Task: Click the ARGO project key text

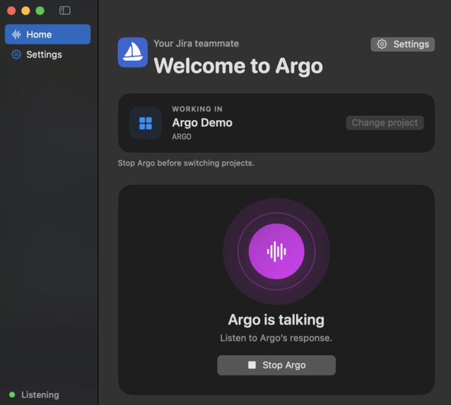Action: 182,136
